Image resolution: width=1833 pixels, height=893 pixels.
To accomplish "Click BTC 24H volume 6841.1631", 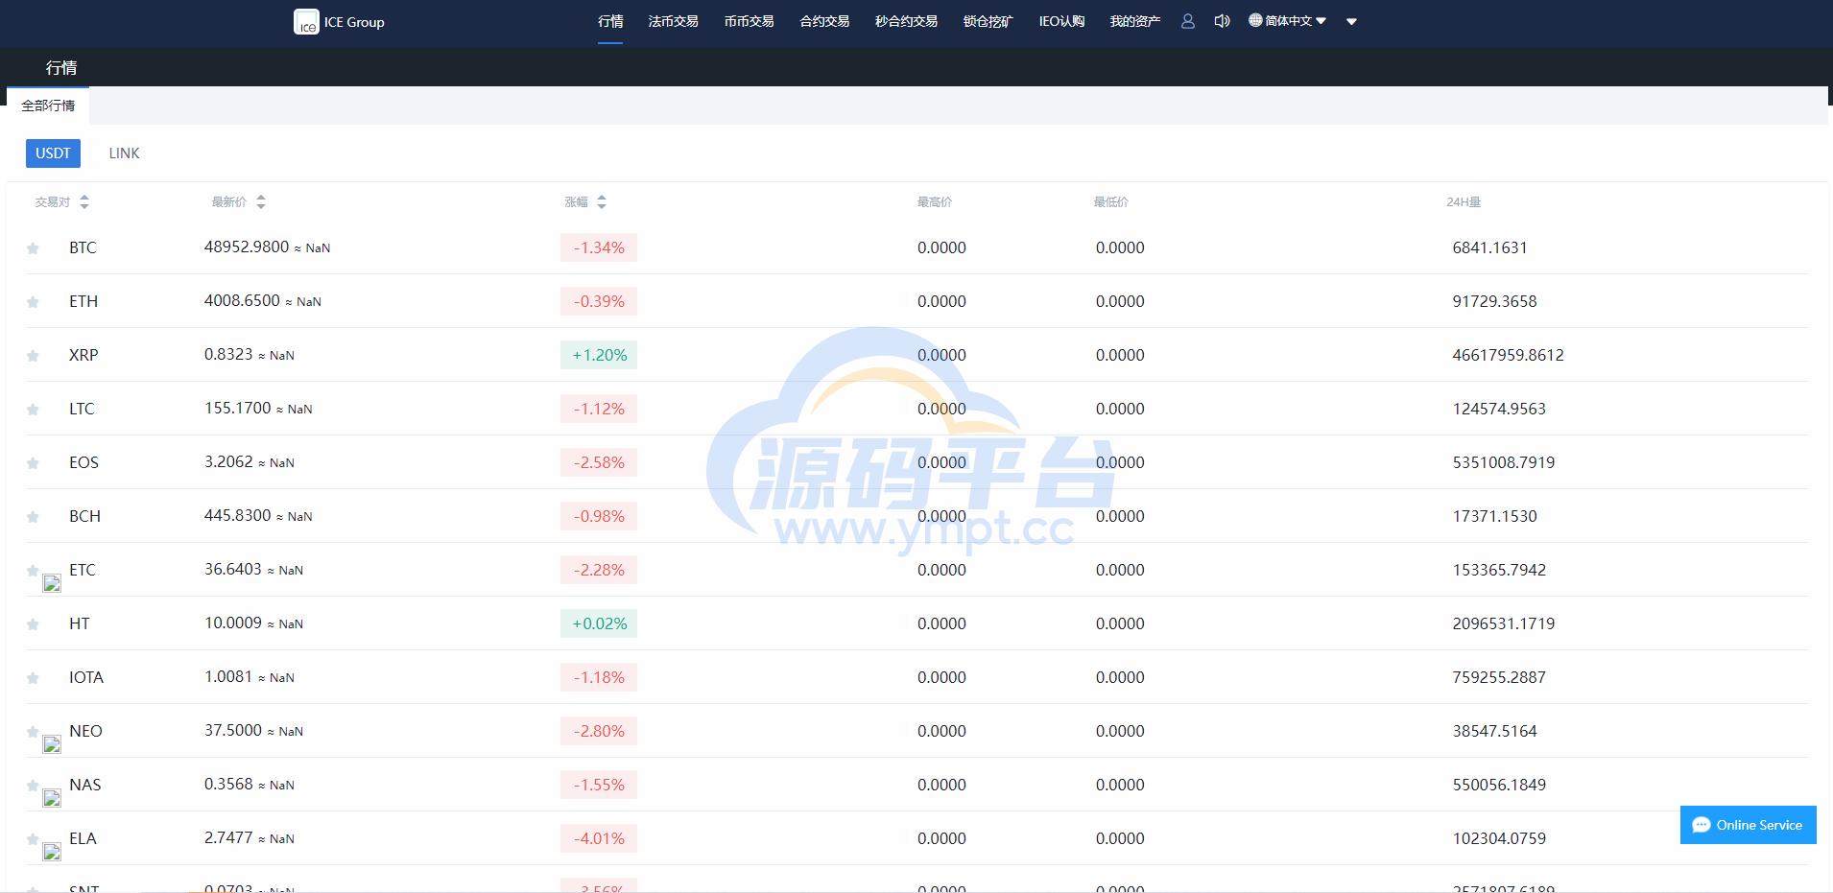I will pos(1489,247).
